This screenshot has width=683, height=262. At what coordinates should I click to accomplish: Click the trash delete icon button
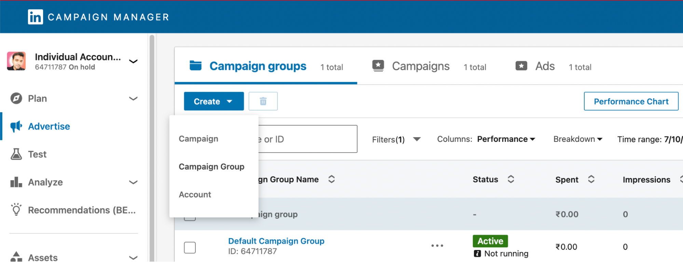pyautogui.click(x=263, y=101)
